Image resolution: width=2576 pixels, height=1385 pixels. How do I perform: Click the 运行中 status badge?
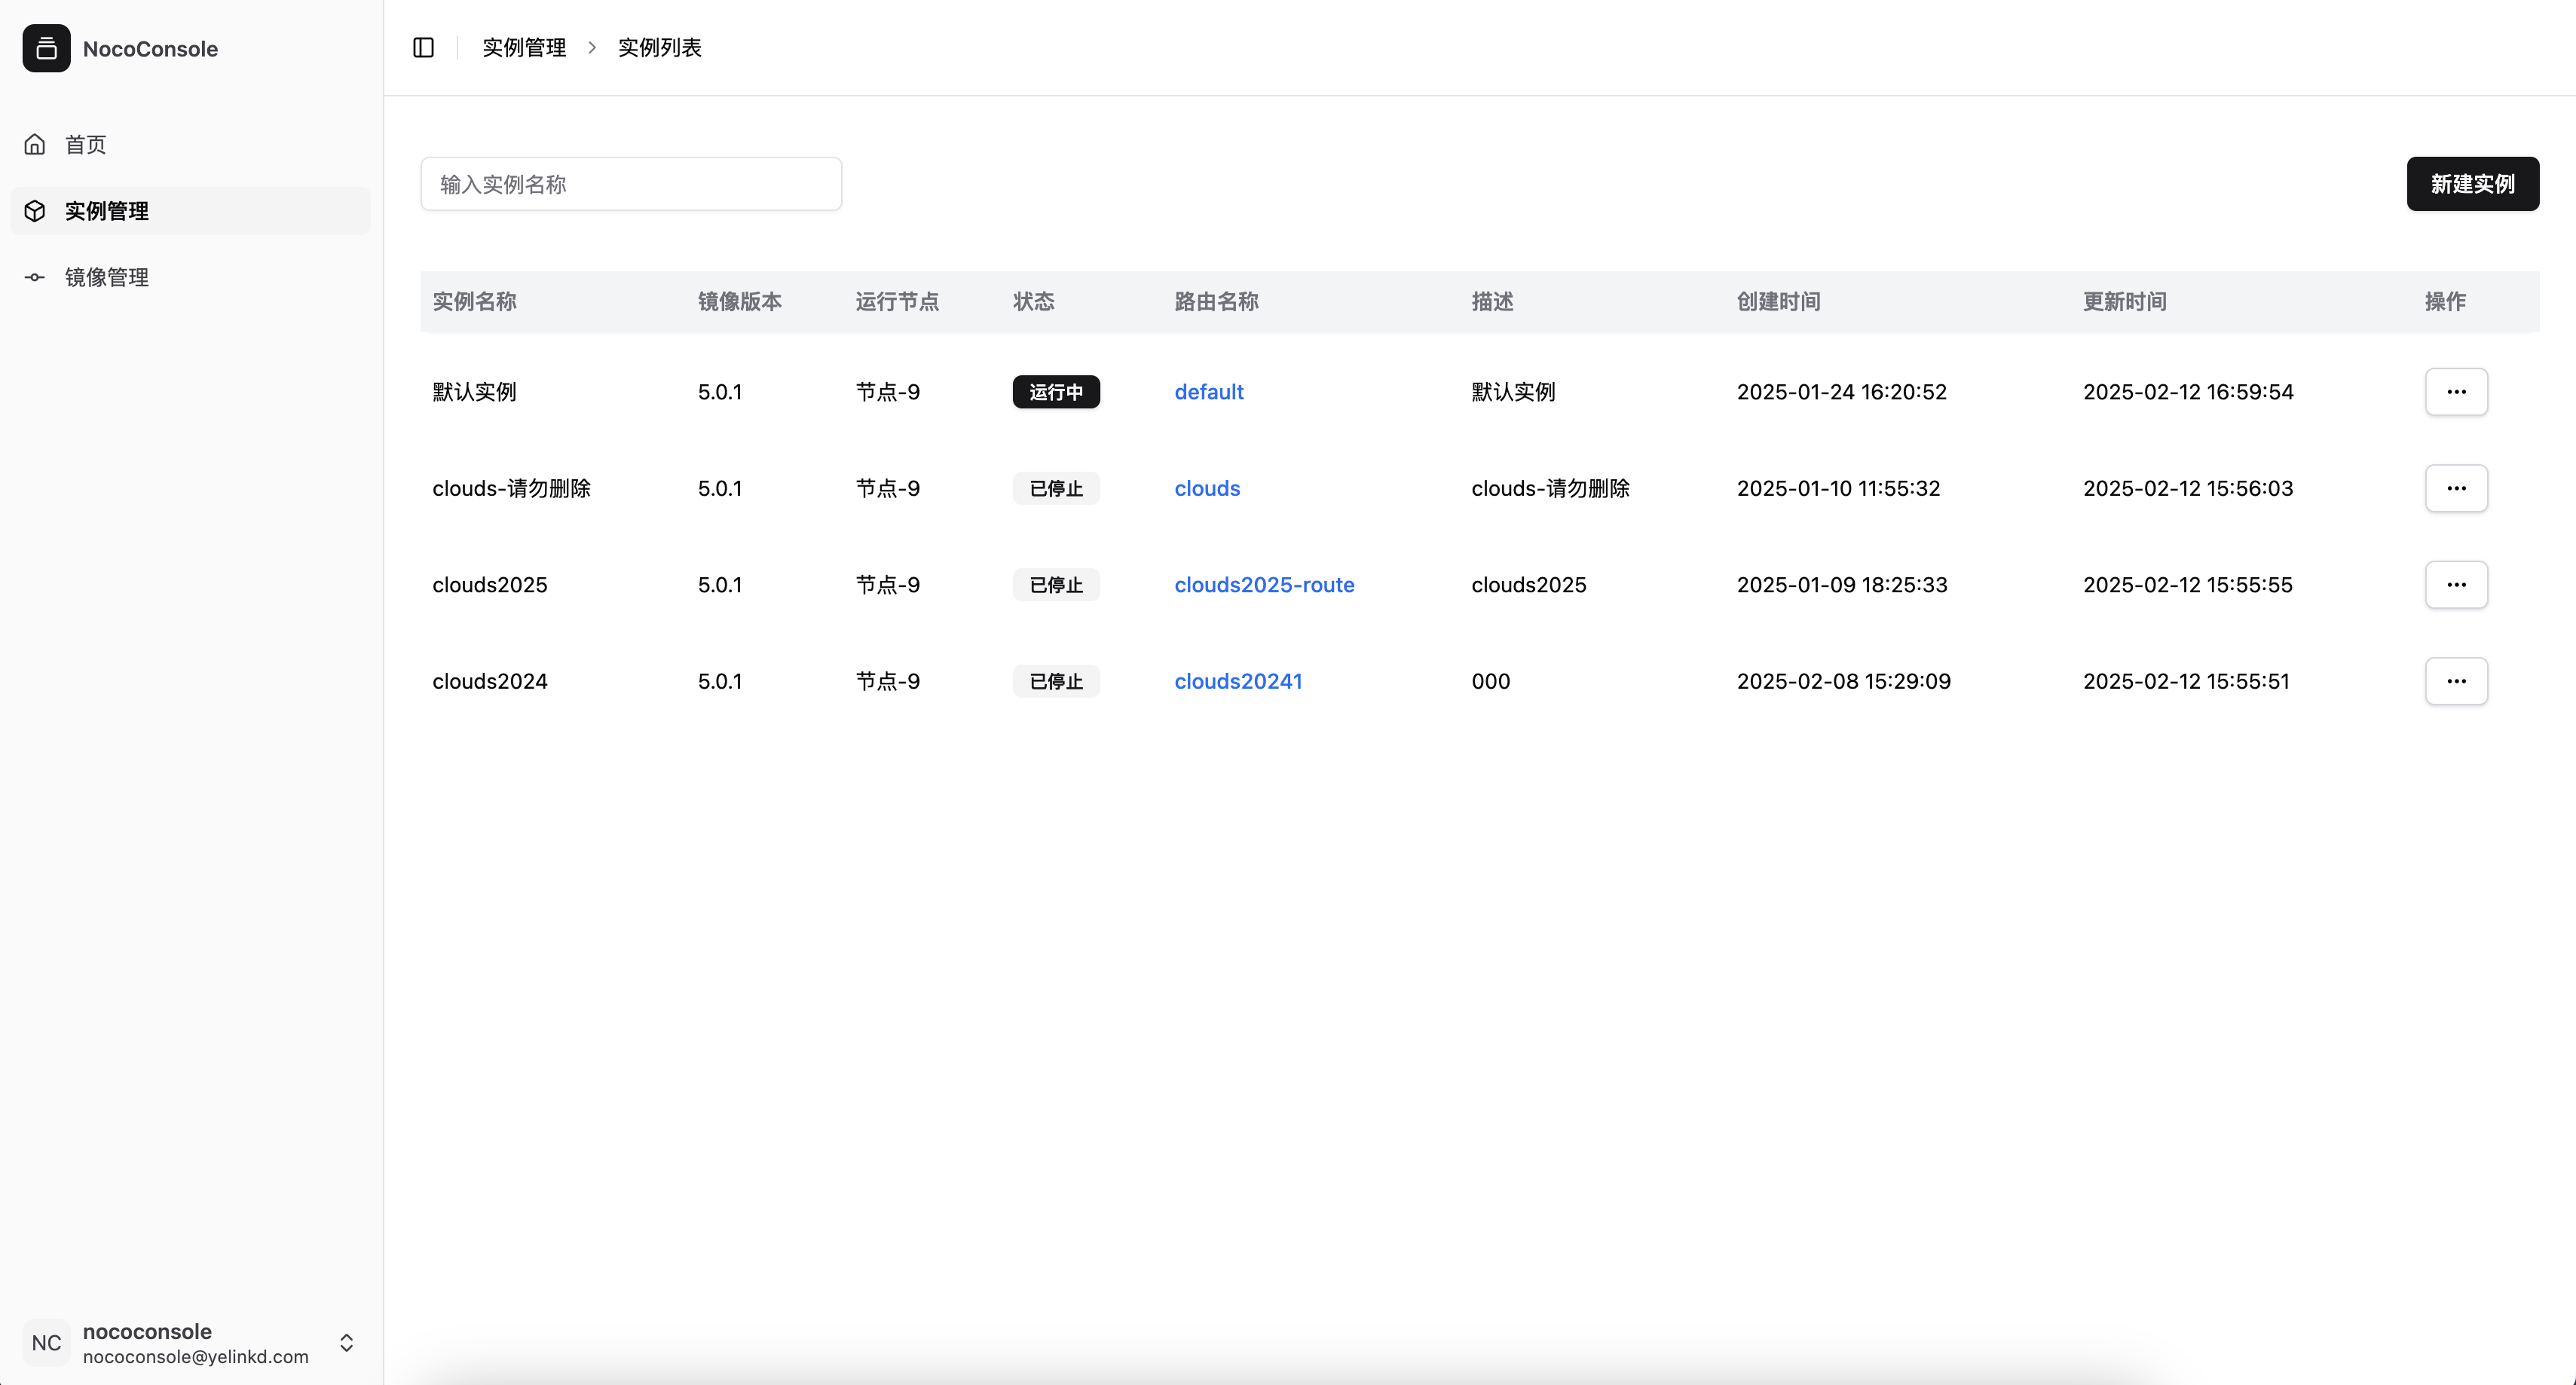pos(1055,392)
